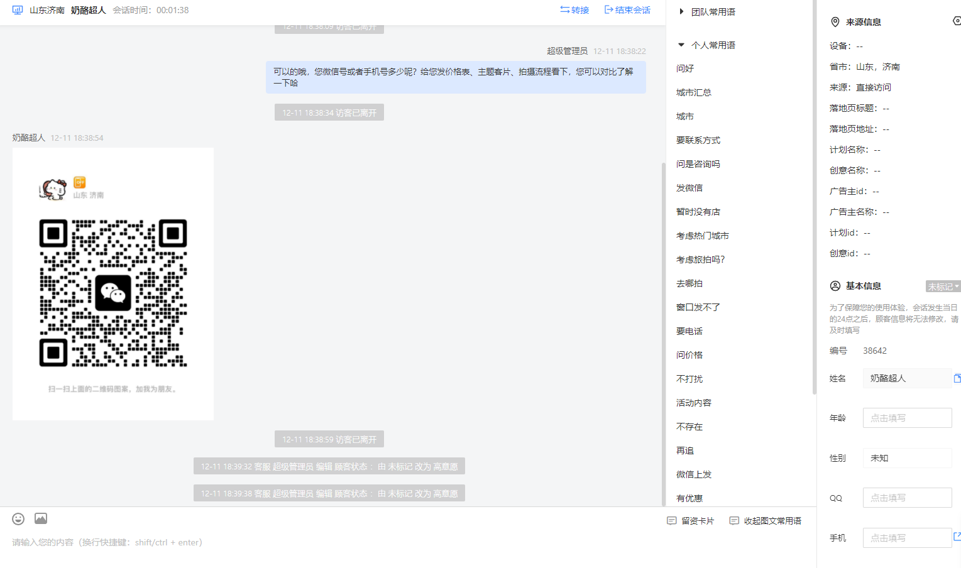Open the emoji picker icon
Viewport: 961px width, 568px height.
tap(18, 518)
